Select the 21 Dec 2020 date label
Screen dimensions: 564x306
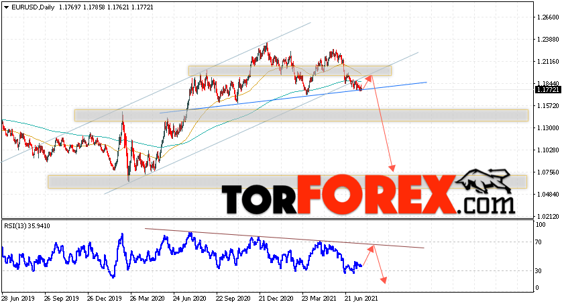tap(276, 299)
